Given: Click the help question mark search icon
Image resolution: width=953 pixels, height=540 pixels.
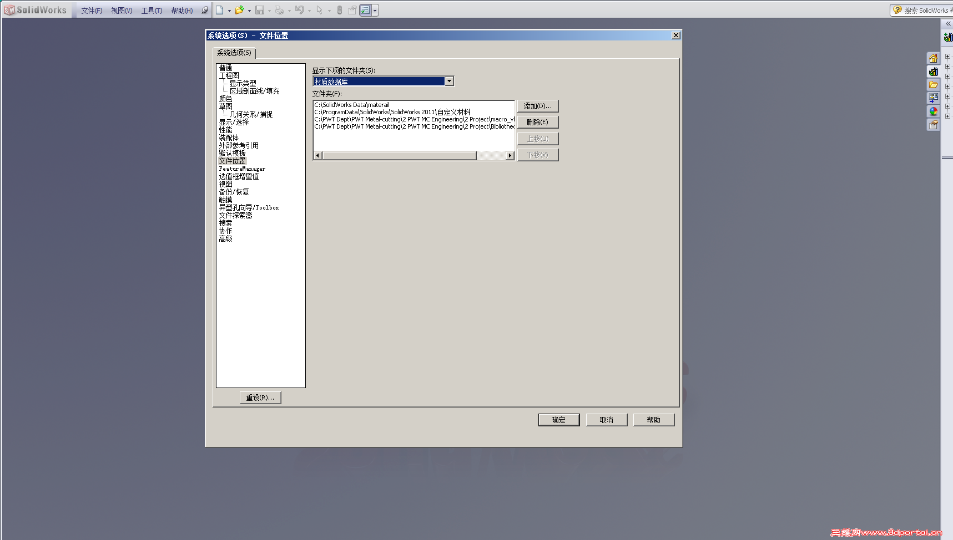Looking at the screenshot, I should click(x=897, y=10).
